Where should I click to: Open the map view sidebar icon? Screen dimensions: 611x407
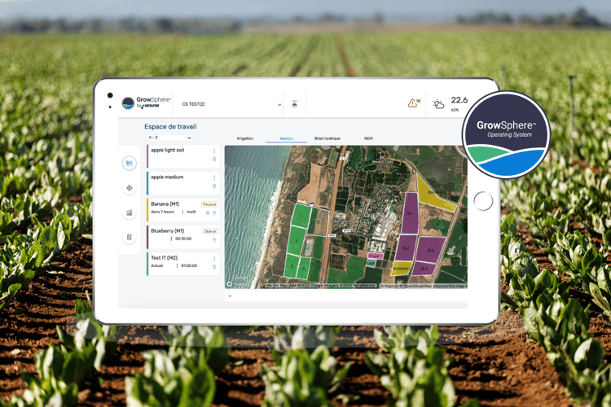coord(129,164)
